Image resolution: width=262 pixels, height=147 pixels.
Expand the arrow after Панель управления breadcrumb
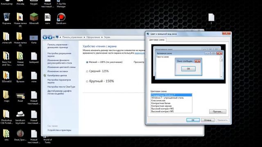pyautogui.click(x=84, y=37)
